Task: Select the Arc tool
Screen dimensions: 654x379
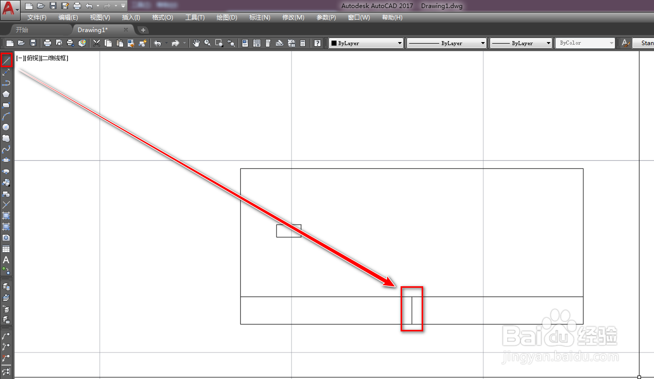Action: pyautogui.click(x=6, y=116)
